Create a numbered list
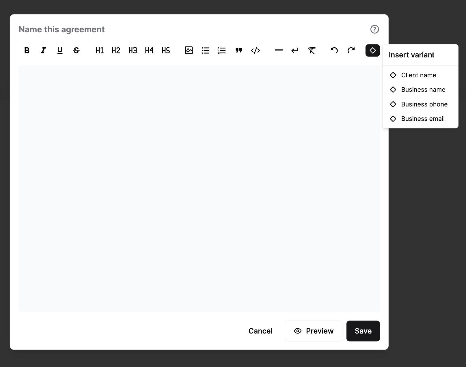The height and width of the screenshot is (367, 466). tap(222, 50)
